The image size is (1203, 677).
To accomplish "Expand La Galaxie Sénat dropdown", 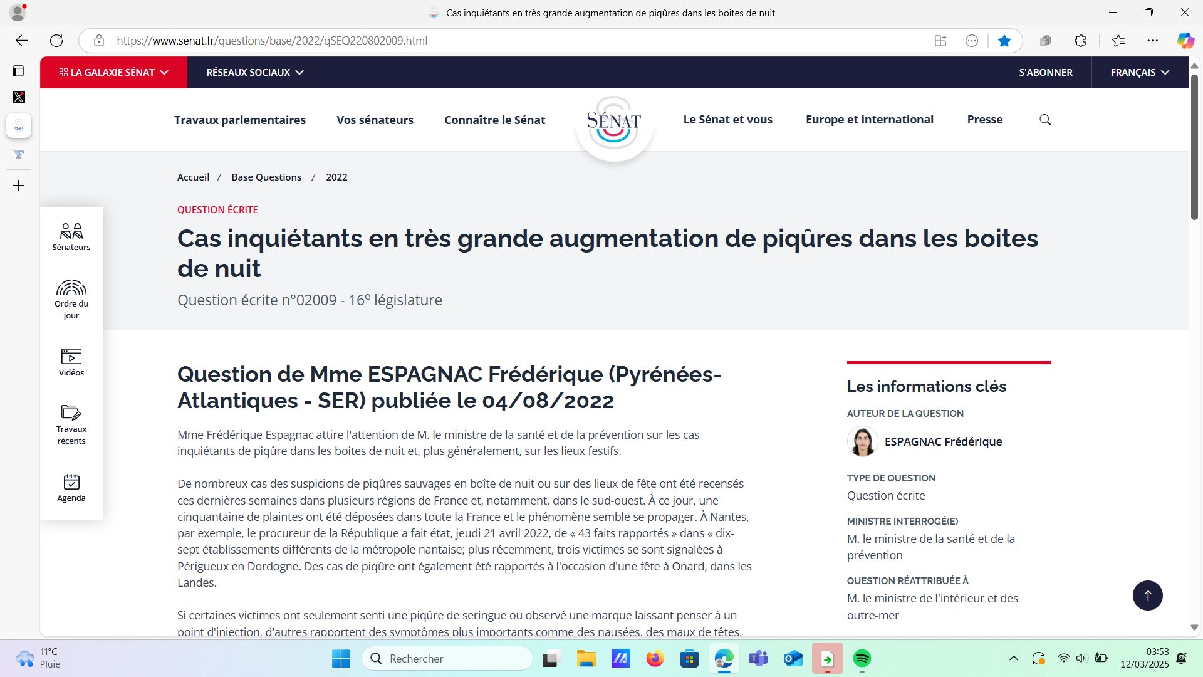I will coord(113,73).
